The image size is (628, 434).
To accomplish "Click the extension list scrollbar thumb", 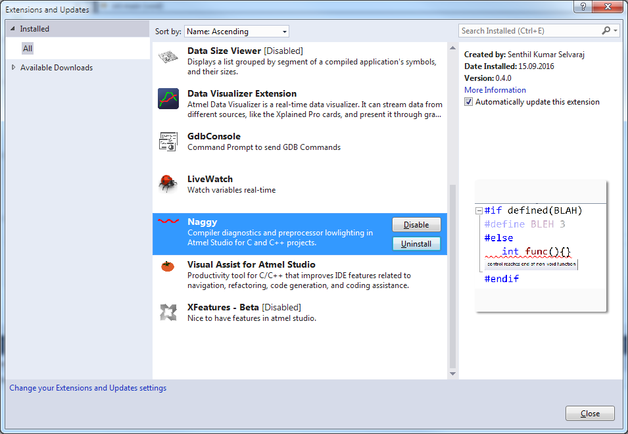I will coord(452,276).
